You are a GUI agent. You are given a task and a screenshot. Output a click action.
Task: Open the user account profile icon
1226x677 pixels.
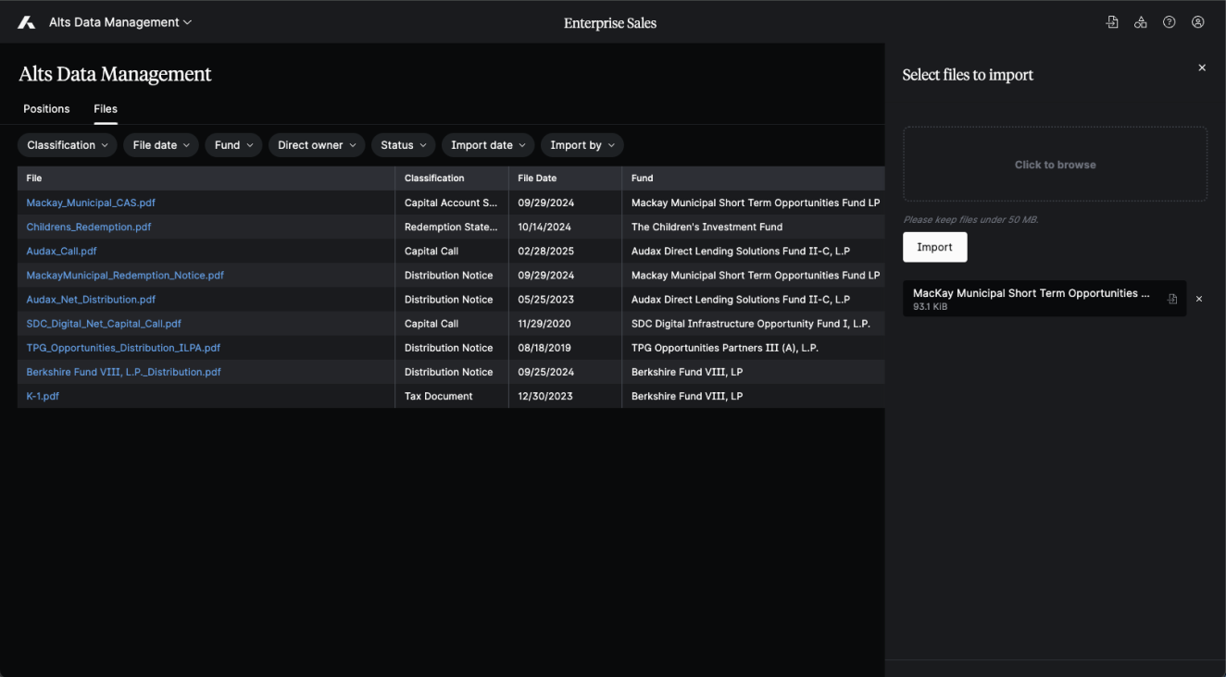coord(1198,22)
